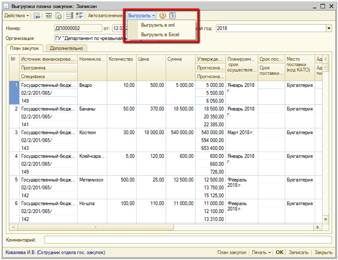Click the checklist icon left of Автозаполнение
The image size is (338, 260).
click(79, 16)
